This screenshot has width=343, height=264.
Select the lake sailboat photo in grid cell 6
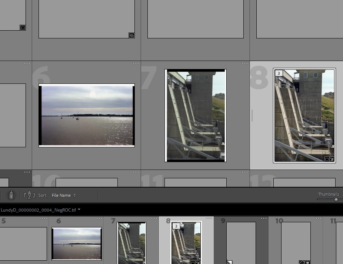point(87,115)
